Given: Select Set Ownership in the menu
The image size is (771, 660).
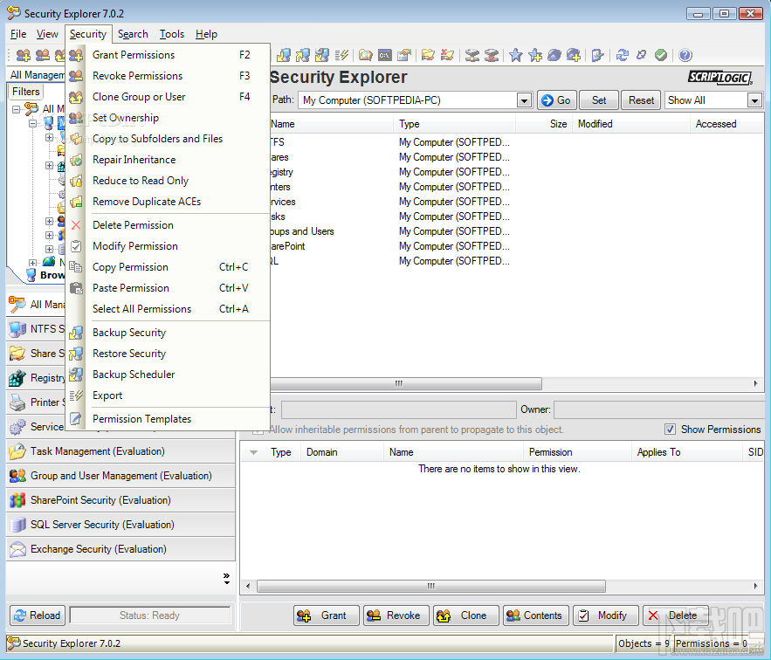Looking at the screenshot, I should click(x=168, y=118).
